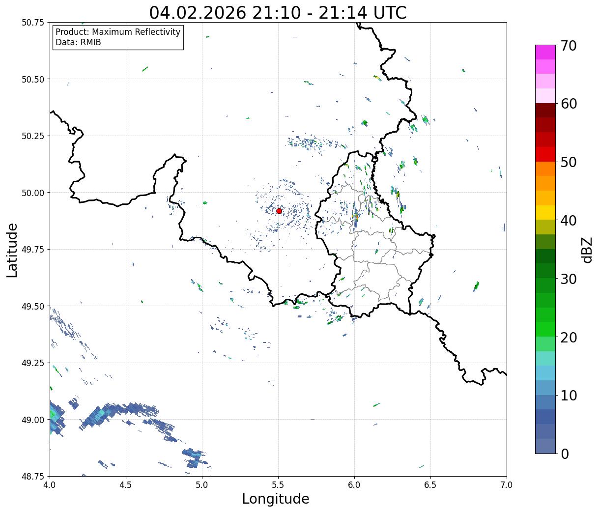Image resolution: width=599 pixels, height=511 pixels.
Task: Click the plot title with date and time
Action: pos(278,12)
